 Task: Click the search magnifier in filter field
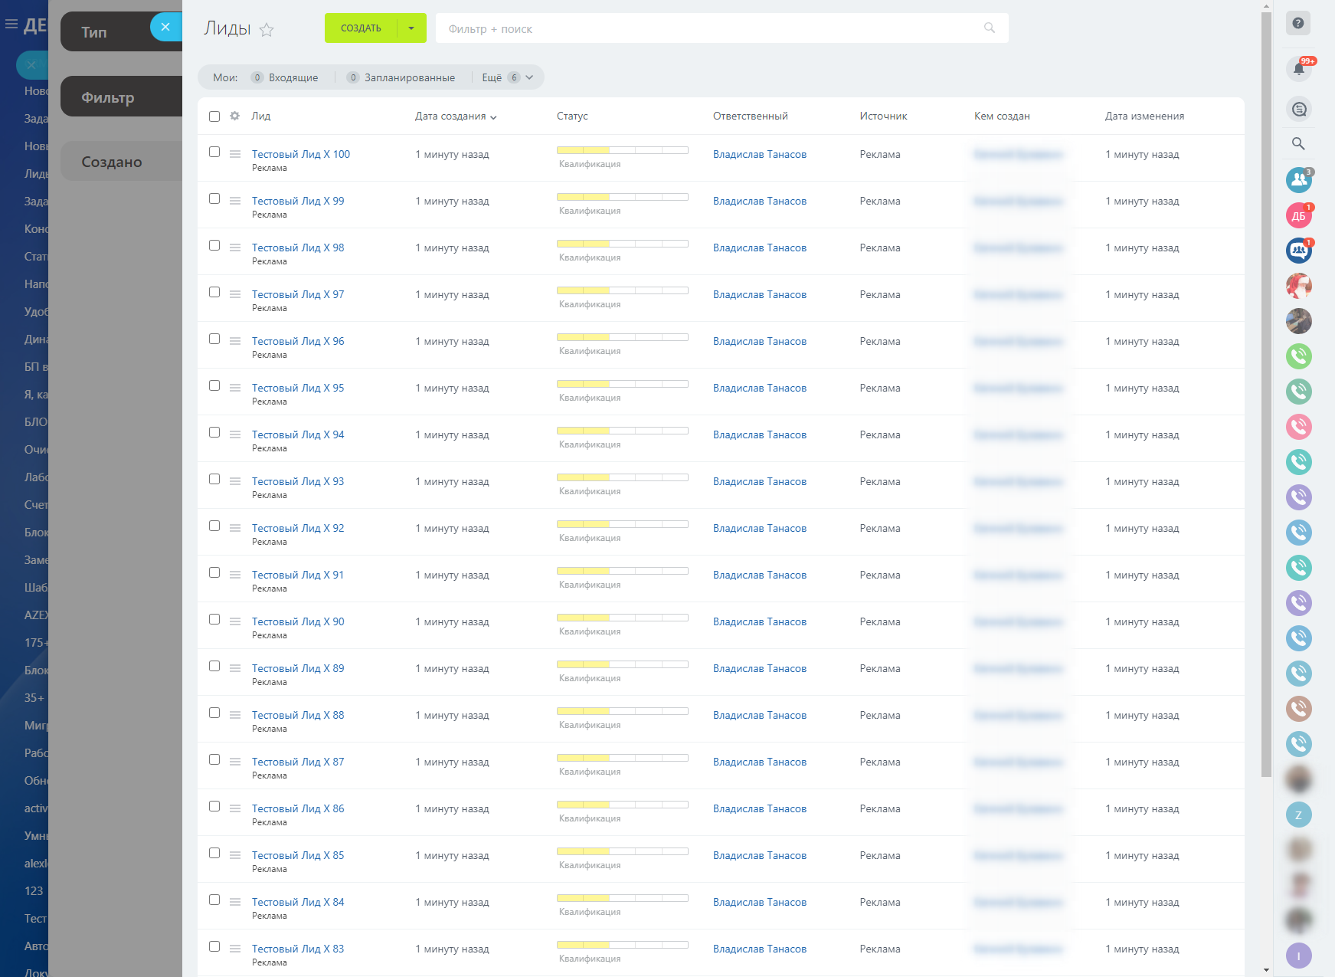[x=990, y=28]
